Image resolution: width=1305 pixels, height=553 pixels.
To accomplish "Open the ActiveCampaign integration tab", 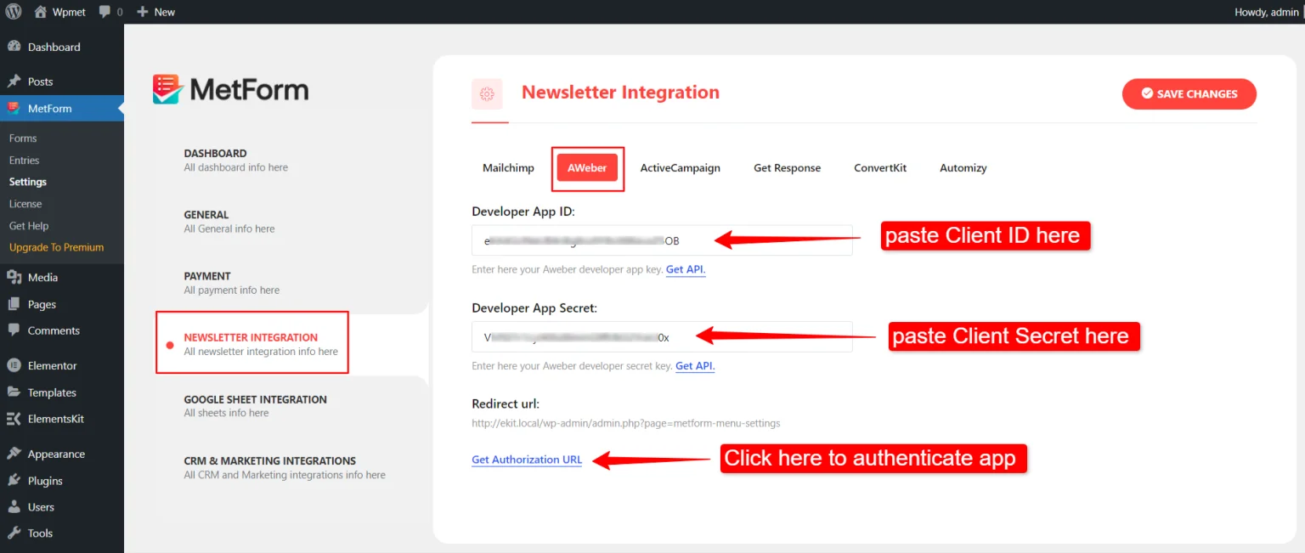I will coord(680,167).
